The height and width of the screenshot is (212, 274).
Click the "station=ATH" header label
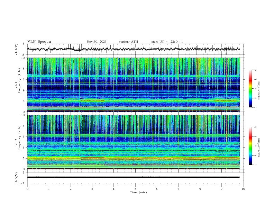coord(128,42)
